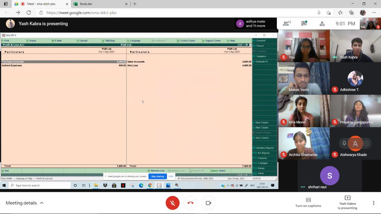This screenshot has height=214, width=381.
Task: Turn on captions
Action: 308,203
